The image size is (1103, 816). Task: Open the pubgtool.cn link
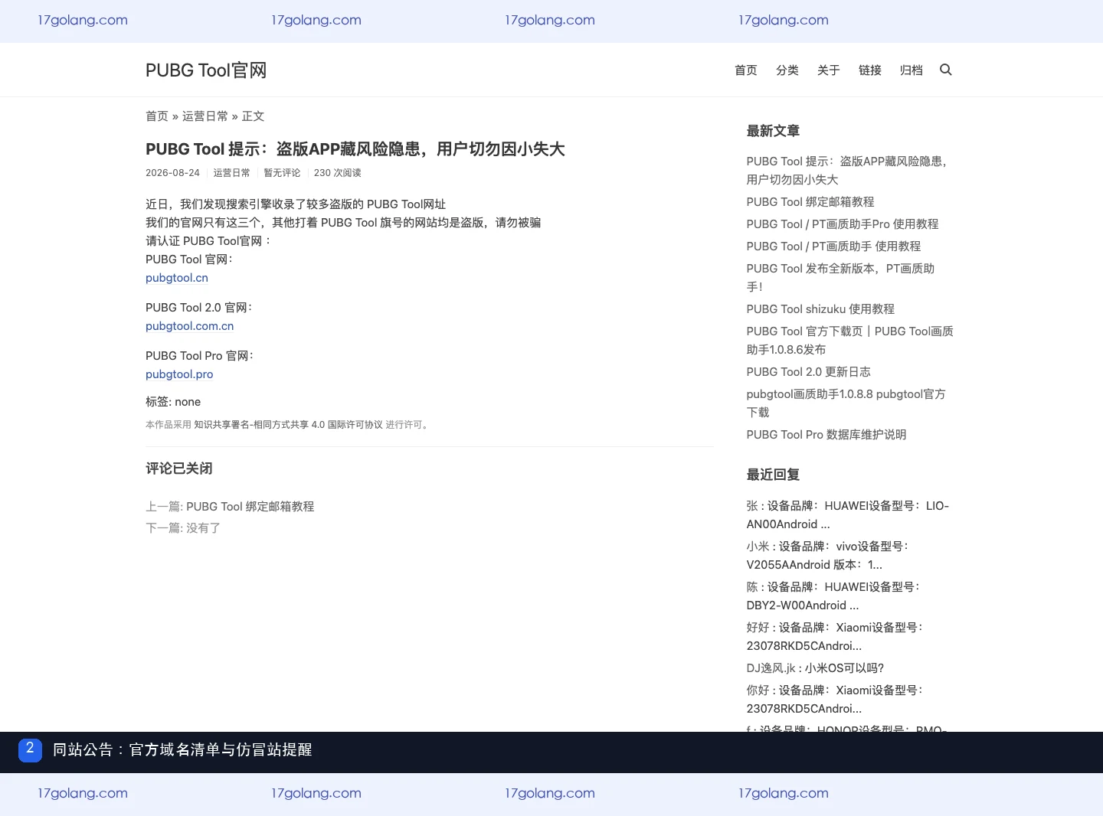[177, 278]
